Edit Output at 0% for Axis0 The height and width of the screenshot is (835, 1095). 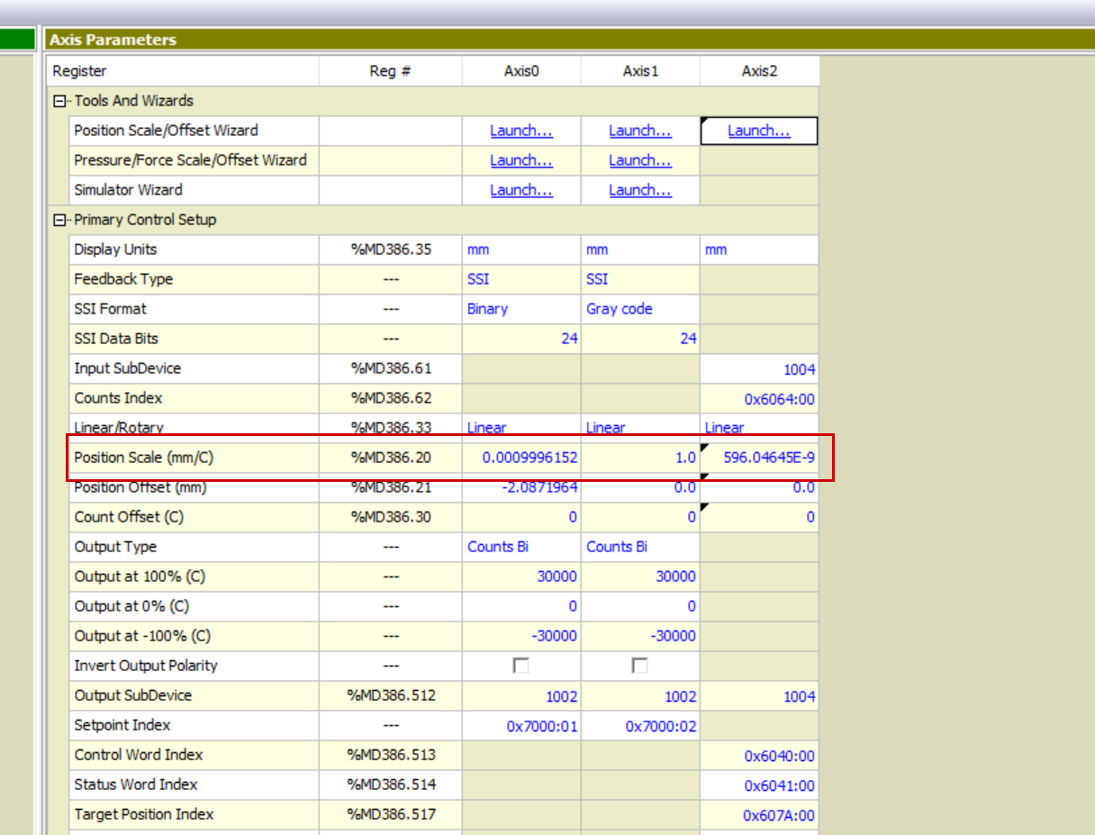click(521, 606)
